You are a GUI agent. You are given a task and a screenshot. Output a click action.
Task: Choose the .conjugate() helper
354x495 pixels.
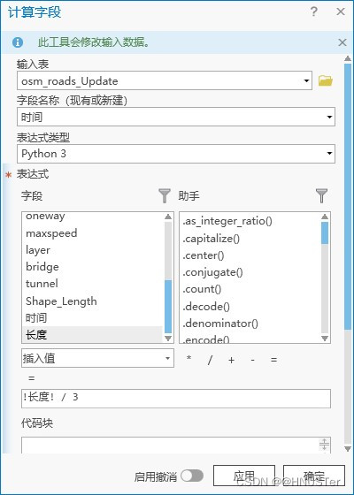pos(212,272)
